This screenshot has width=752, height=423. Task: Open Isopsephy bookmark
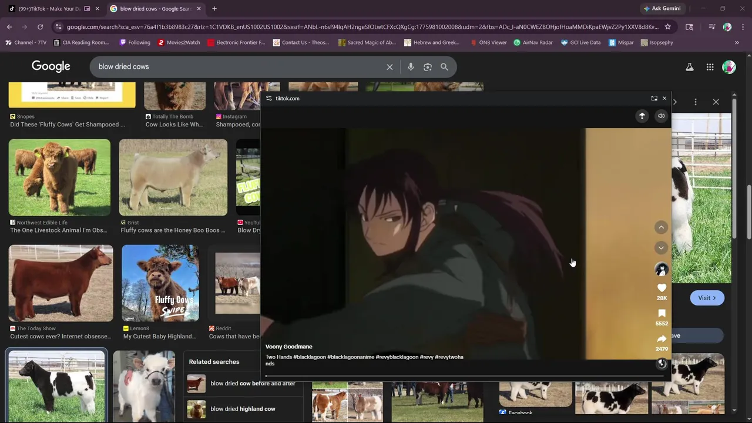click(657, 42)
